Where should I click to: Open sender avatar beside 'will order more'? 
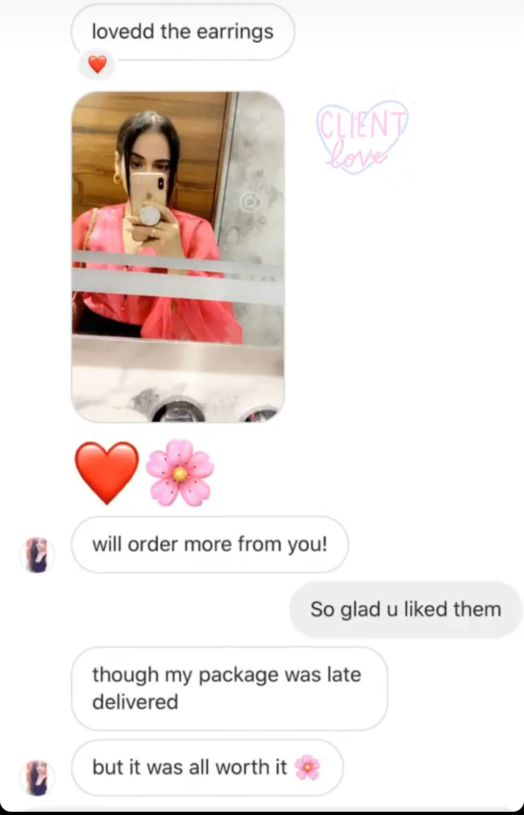pyautogui.click(x=37, y=555)
